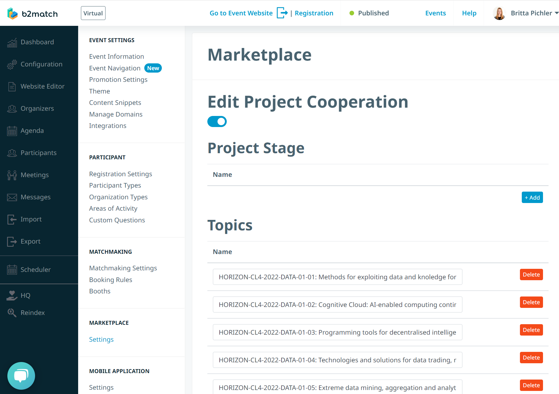Open the chat support bubble
The image size is (559, 394).
21,376
